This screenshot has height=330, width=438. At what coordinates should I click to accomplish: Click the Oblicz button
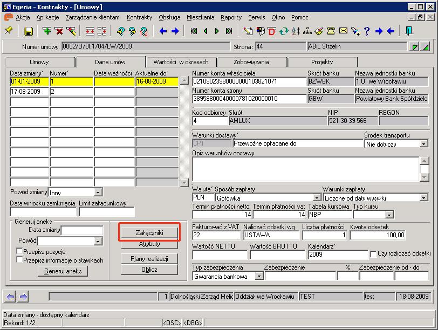[x=149, y=270]
